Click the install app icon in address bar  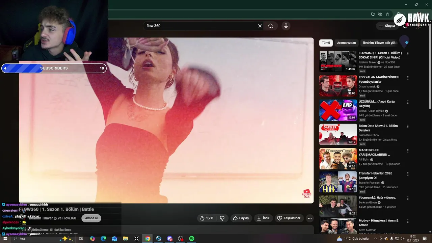tap(373, 14)
